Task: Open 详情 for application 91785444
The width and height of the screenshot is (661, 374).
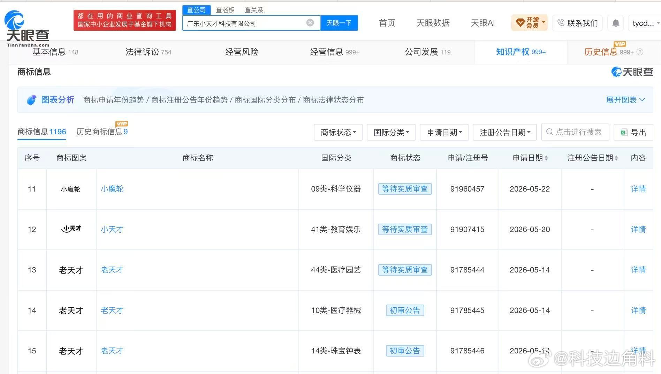Action: click(x=638, y=270)
